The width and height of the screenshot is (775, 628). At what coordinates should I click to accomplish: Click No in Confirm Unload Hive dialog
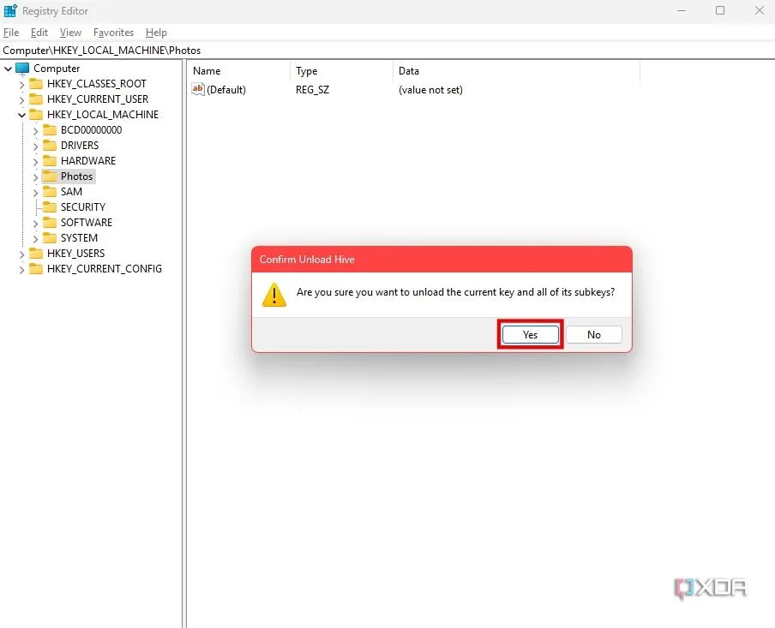593,334
